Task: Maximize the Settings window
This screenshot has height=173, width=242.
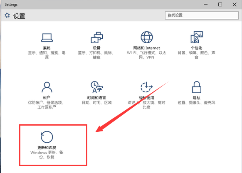Action: [x=220, y=5]
